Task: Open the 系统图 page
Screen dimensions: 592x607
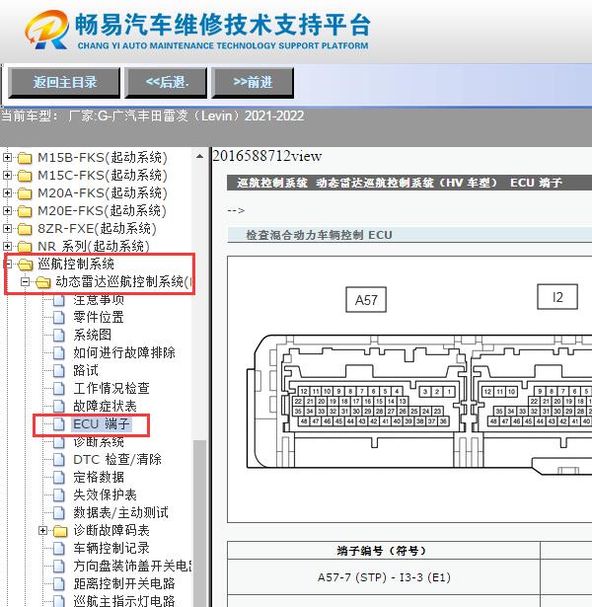Action: [x=92, y=335]
